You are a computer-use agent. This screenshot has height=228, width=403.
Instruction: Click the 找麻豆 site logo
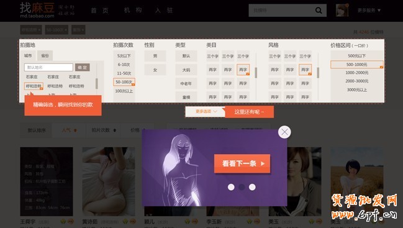click(37, 10)
